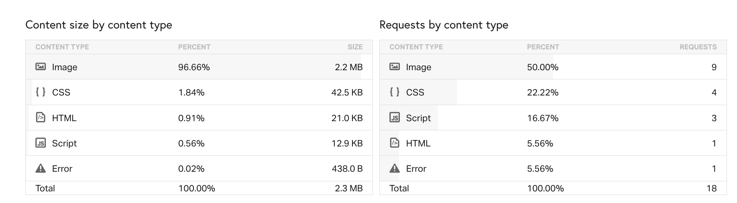Select the 2.2 MB image size value
The width and height of the screenshot is (737, 203).
click(349, 67)
